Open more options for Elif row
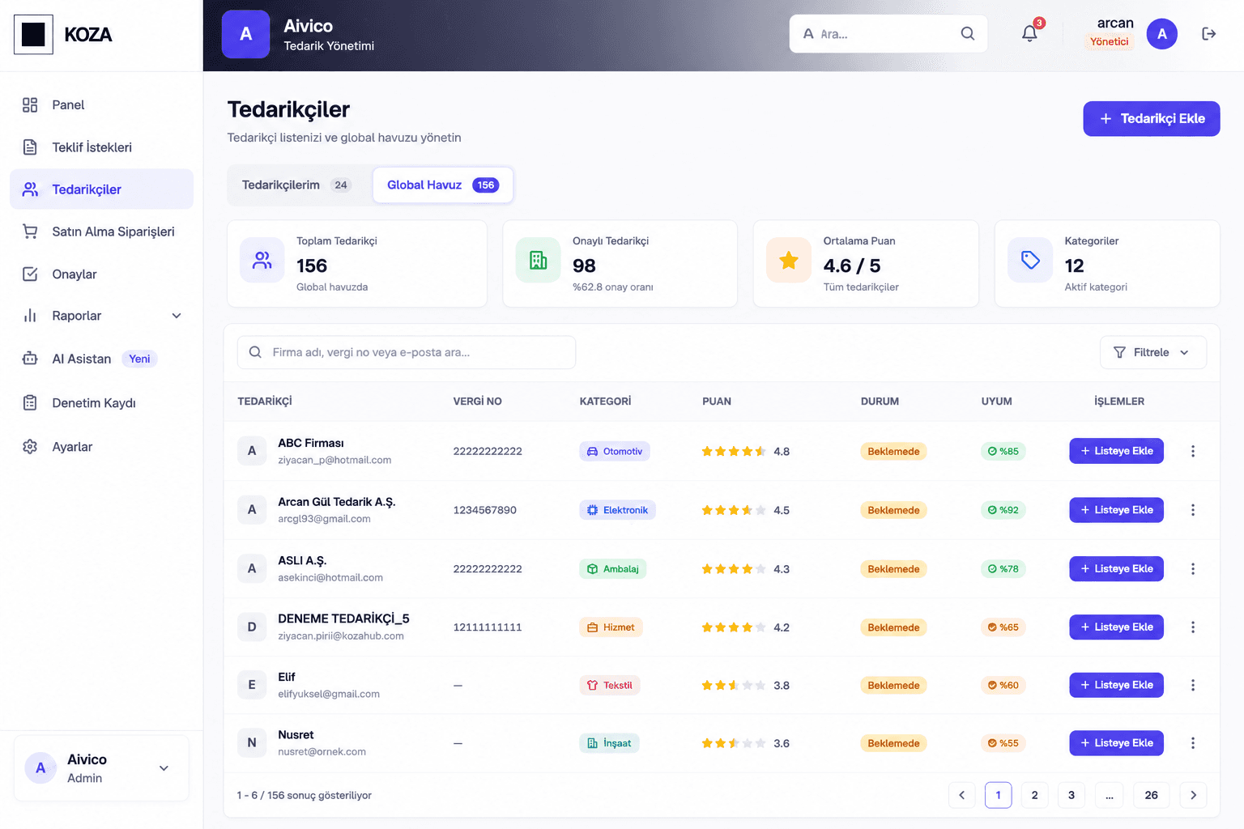 click(1193, 685)
